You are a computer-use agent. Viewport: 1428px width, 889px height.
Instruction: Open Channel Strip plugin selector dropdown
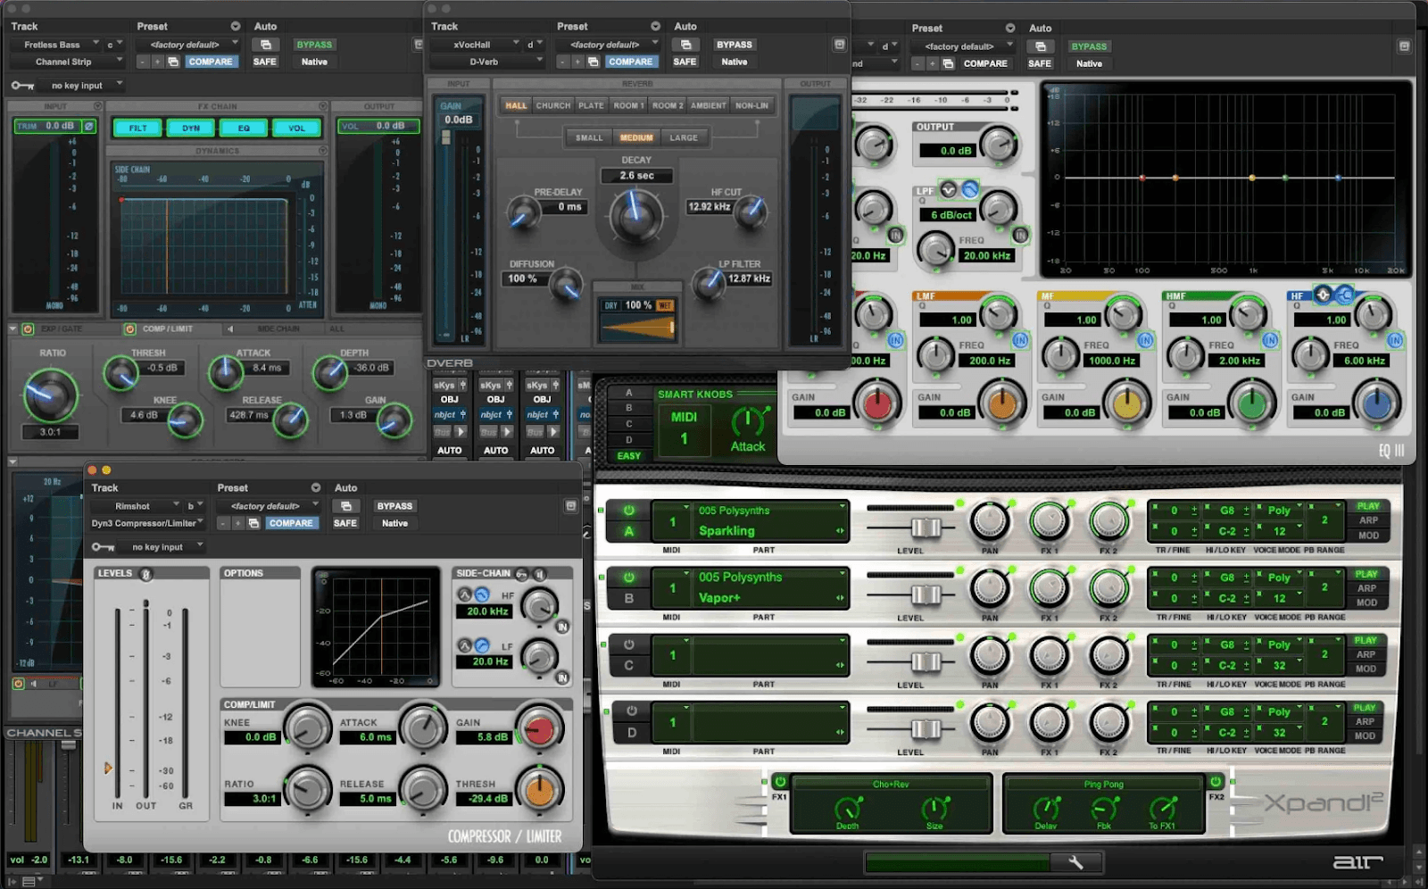(67, 62)
